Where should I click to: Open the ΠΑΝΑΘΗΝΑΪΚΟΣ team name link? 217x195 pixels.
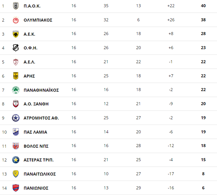point(41,90)
